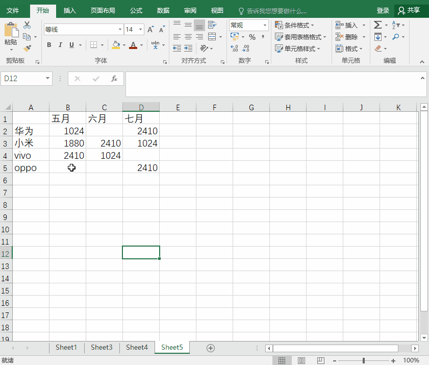Image resolution: width=429 pixels, height=365 pixels.
Task: Switch to the Sheet1 tab
Action: [x=66, y=347]
